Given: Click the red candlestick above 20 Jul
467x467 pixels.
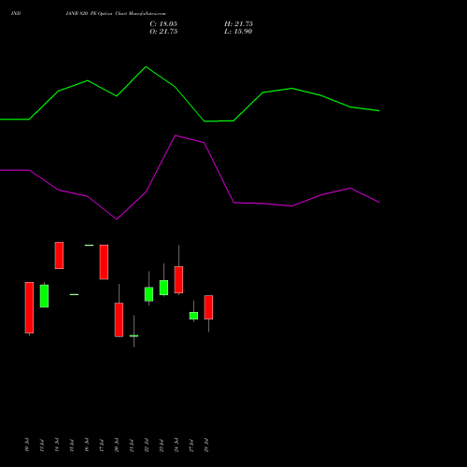Looking at the screenshot, I should click(x=119, y=319).
